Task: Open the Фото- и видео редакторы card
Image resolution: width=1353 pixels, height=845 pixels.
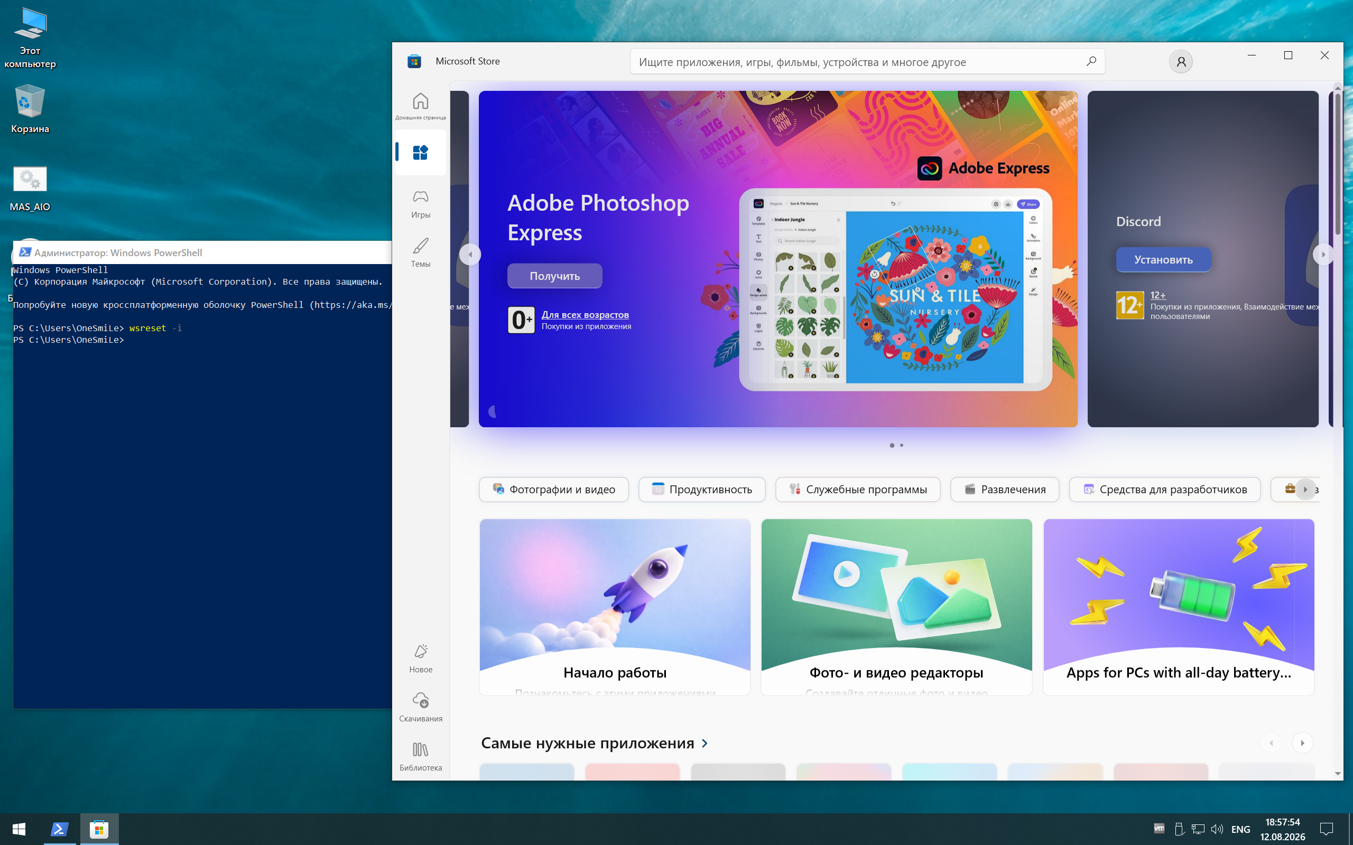Action: coord(896,607)
